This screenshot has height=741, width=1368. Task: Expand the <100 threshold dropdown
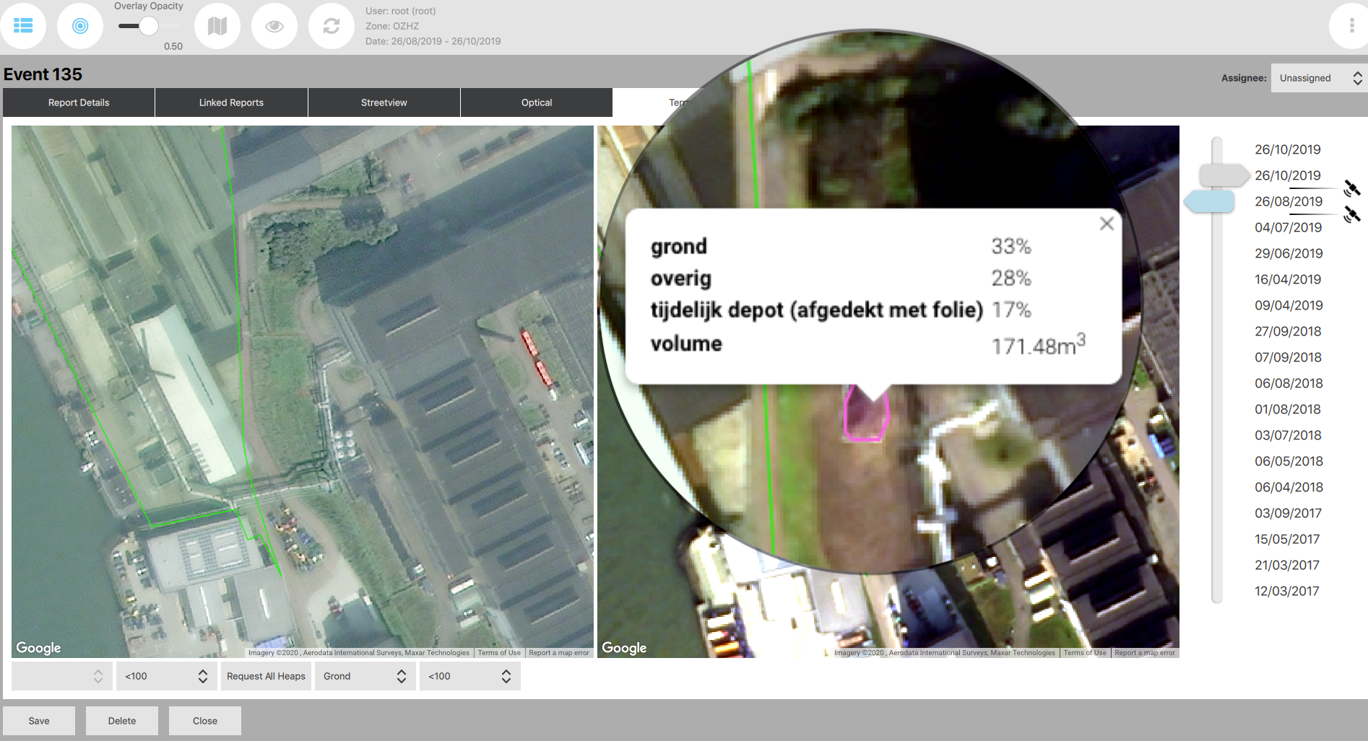[x=167, y=676]
